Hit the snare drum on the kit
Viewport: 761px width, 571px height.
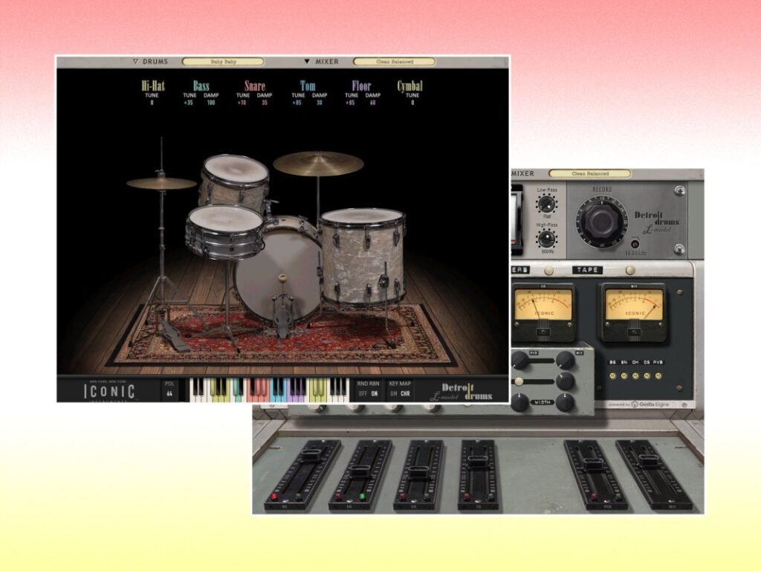(x=224, y=232)
